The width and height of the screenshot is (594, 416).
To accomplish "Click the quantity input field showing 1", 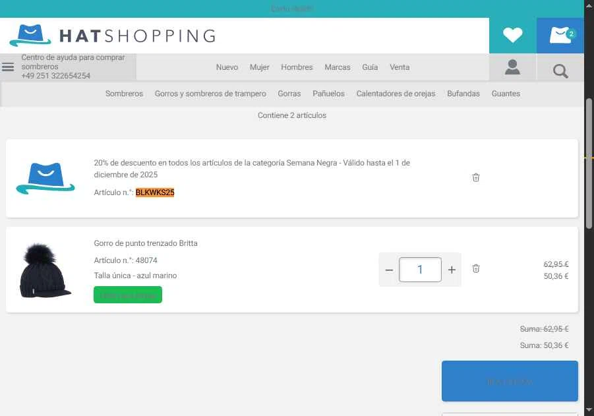I will 420,270.
